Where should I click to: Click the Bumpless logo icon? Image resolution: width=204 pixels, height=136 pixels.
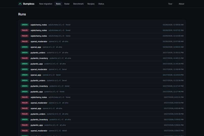pyautogui.click(x=20, y=4)
